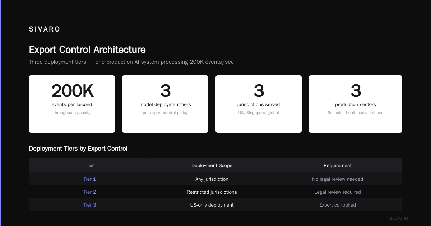The width and height of the screenshot is (431, 226).
Task: Click the 'Deployment Tiers by Export Control' heading
Action: click(x=78, y=149)
